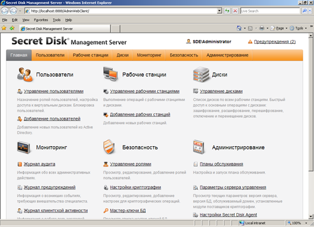
Task: Click the address bar URL field
Action: pyautogui.click(x=124, y=11)
